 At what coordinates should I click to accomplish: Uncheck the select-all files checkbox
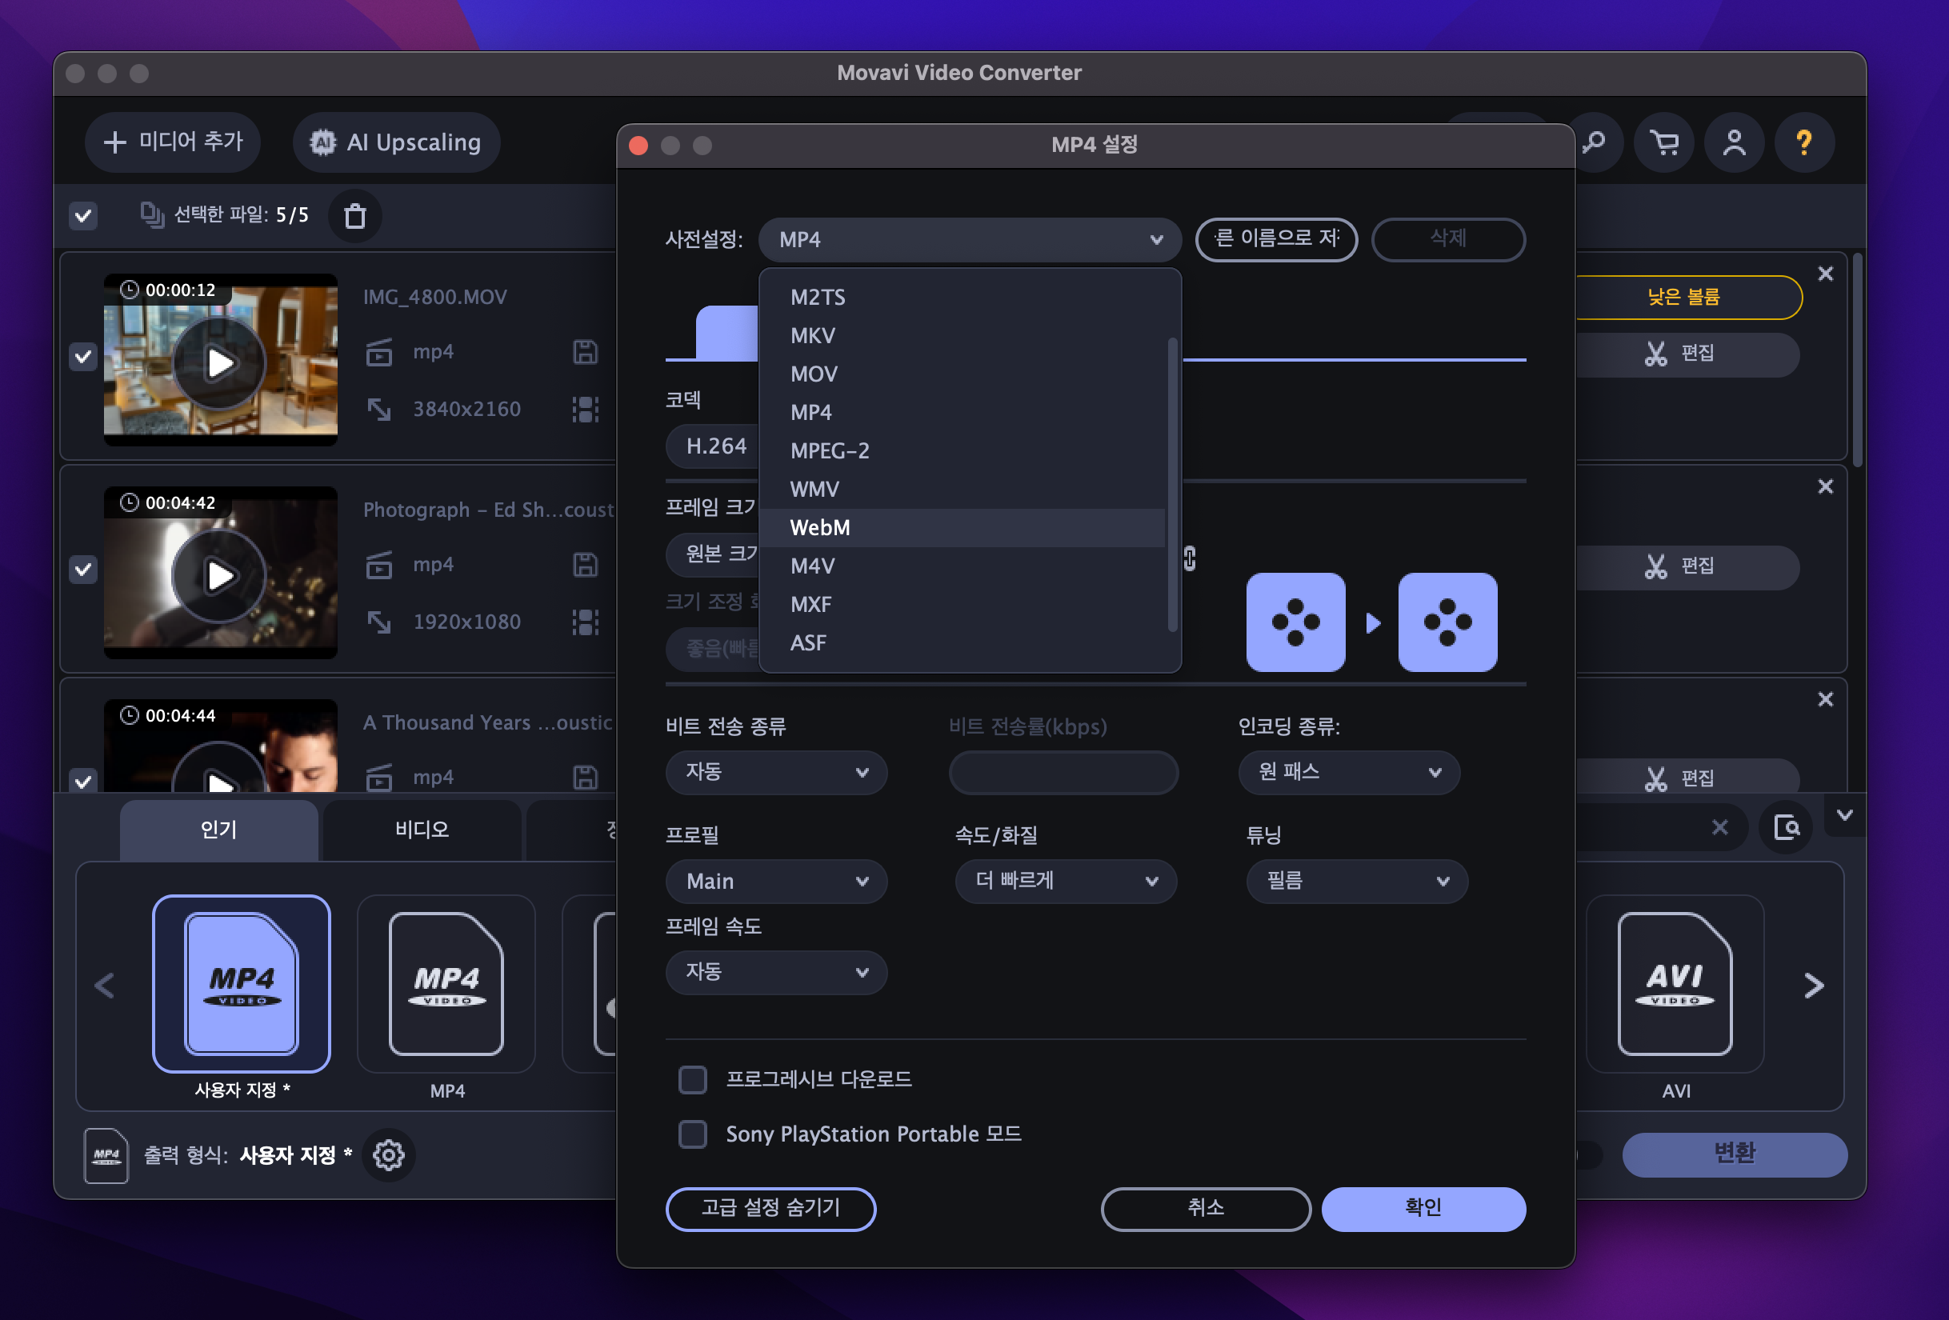(x=83, y=215)
